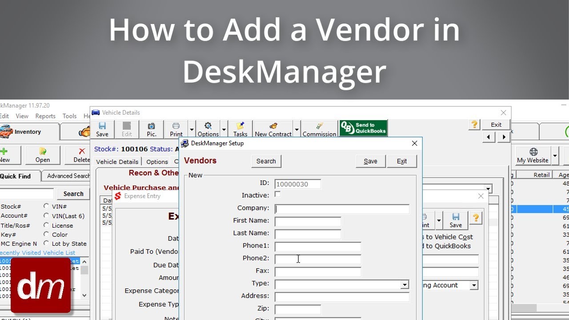Open the View menu
This screenshot has width=569, height=320.
tap(22, 116)
